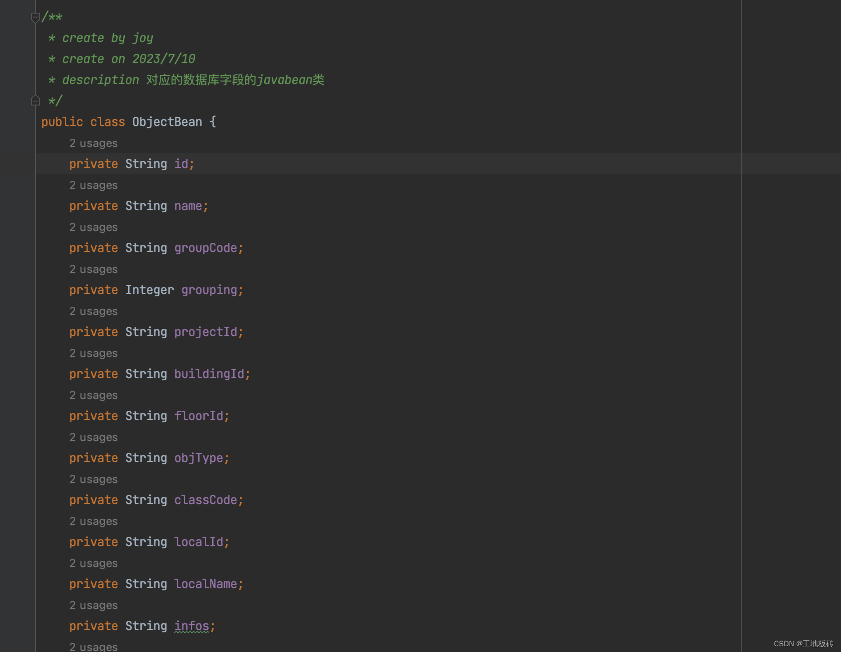The image size is (841, 652).
Task: Open the 2 usages hint above projectId field
Action: point(94,311)
